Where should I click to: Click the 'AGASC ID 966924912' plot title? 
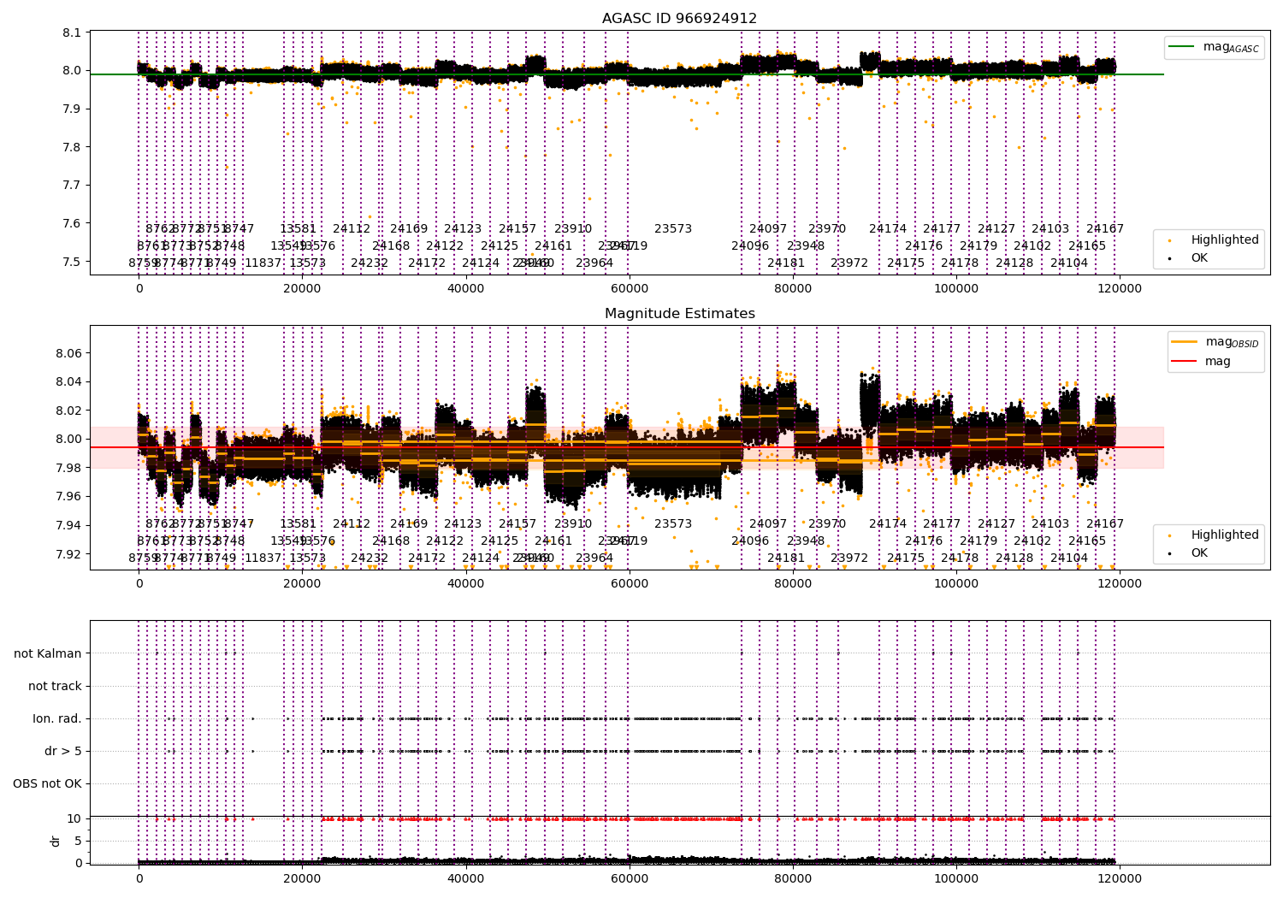(679, 18)
